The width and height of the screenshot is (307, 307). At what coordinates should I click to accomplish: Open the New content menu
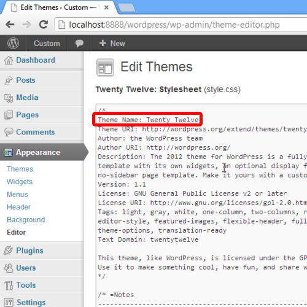112,43
